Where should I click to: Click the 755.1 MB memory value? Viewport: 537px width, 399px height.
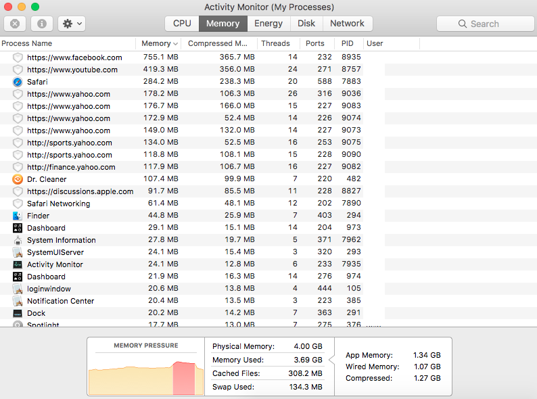[x=160, y=57]
